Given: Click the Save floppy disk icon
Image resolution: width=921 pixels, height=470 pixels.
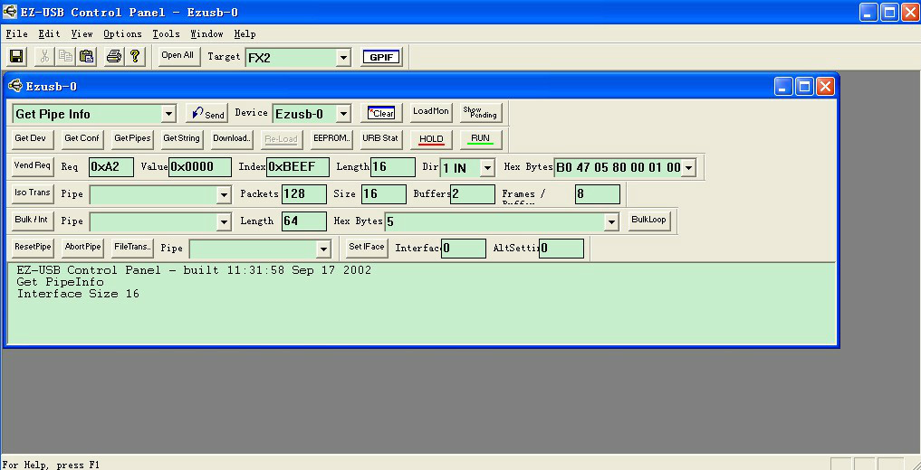Looking at the screenshot, I should (16, 56).
